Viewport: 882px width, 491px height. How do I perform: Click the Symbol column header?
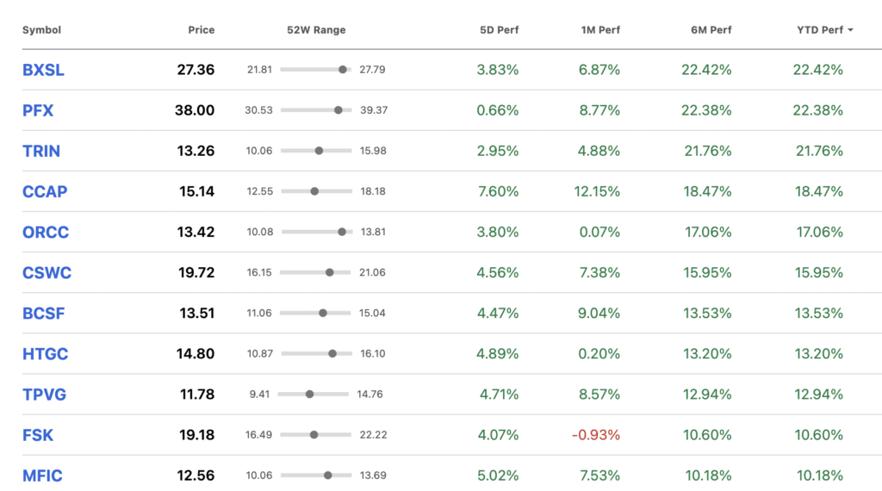click(x=41, y=30)
